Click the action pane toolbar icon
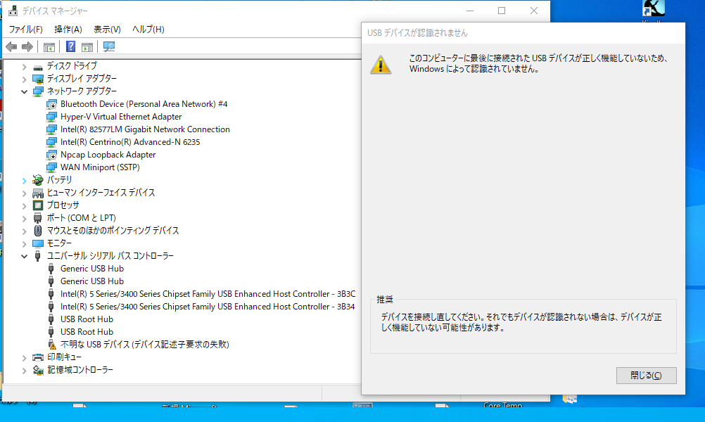Screen dimensions: 705x422 87,46
